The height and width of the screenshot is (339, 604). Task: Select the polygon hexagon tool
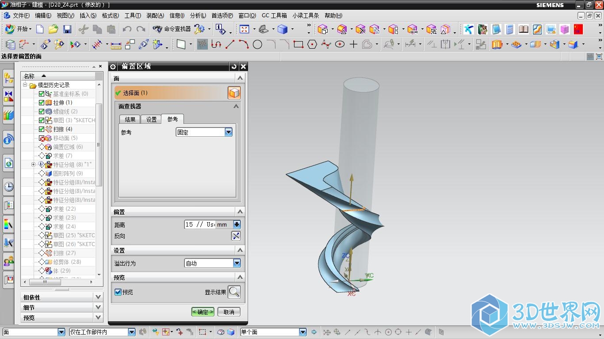pos(312,45)
